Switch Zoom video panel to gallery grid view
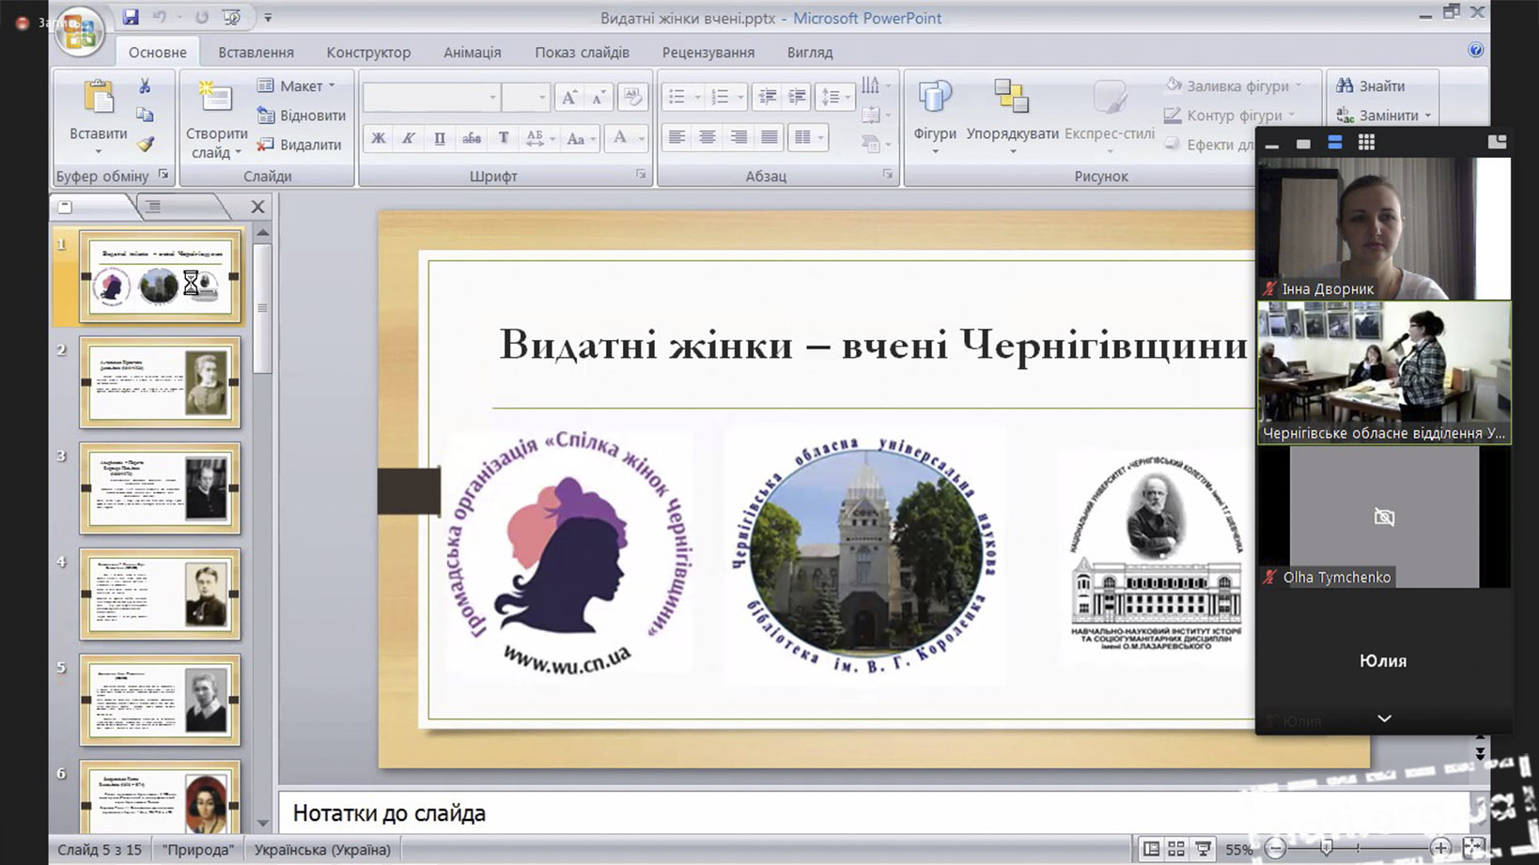Viewport: 1539px width, 865px height. pyautogui.click(x=1366, y=143)
